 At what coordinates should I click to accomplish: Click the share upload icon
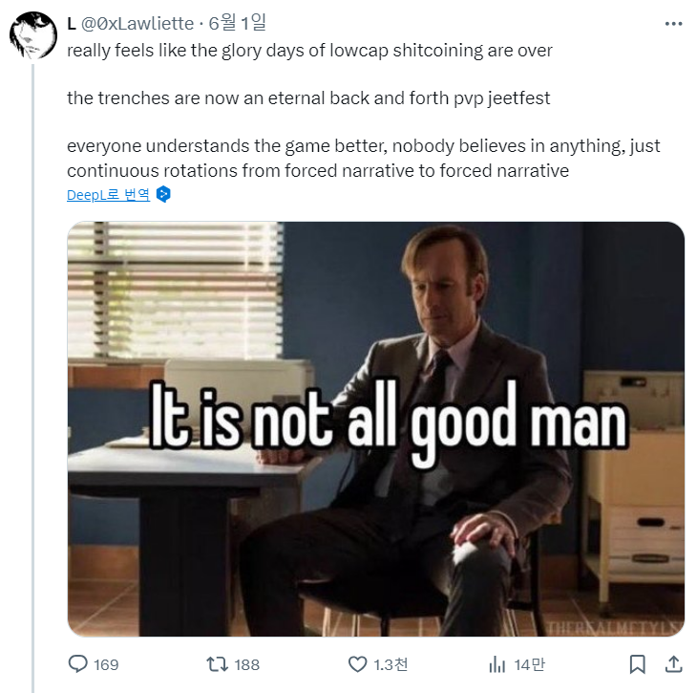[672, 663]
